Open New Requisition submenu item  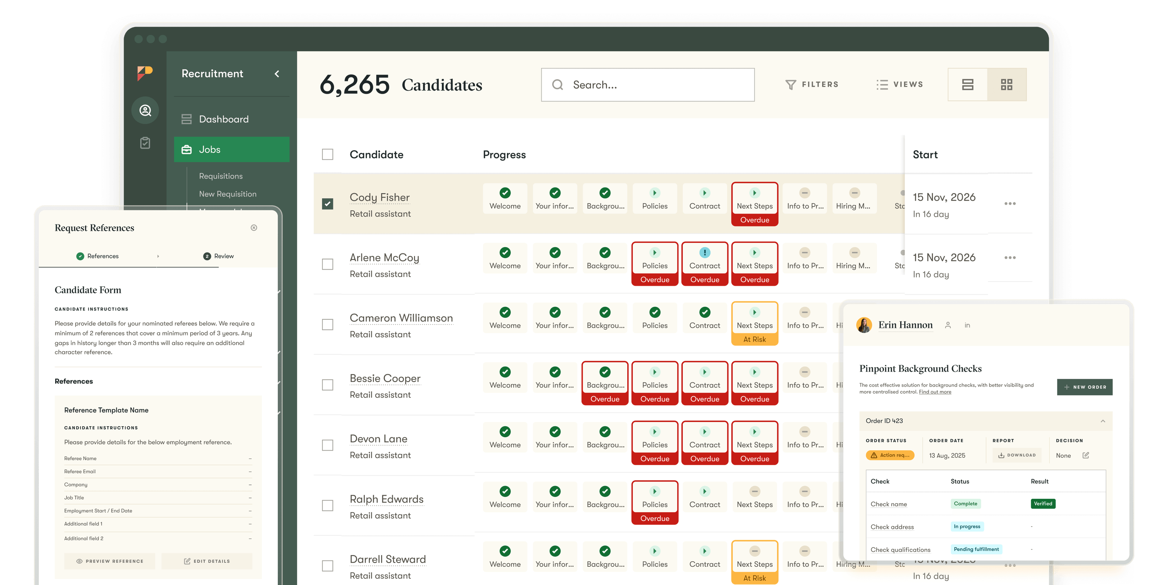[x=228, y=194]
